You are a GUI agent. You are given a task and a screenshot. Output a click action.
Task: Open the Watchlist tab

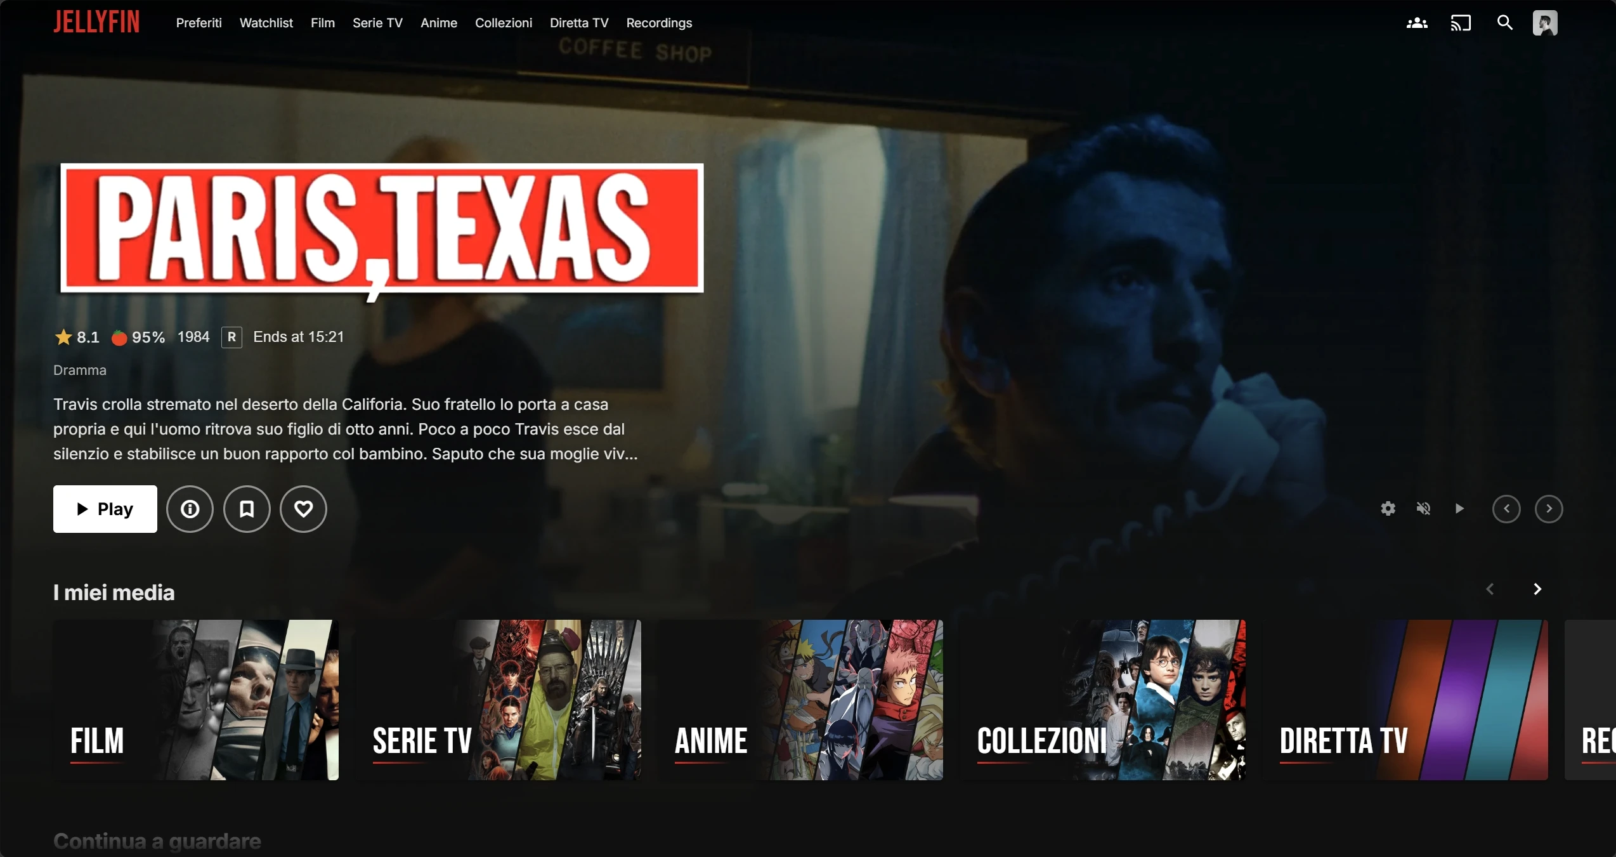[266, 23]
